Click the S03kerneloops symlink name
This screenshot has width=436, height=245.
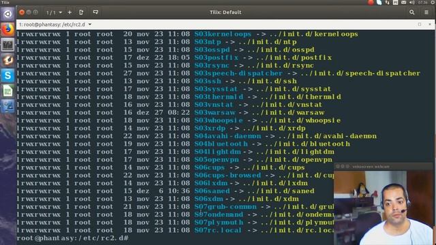click(x=223, y=34)
